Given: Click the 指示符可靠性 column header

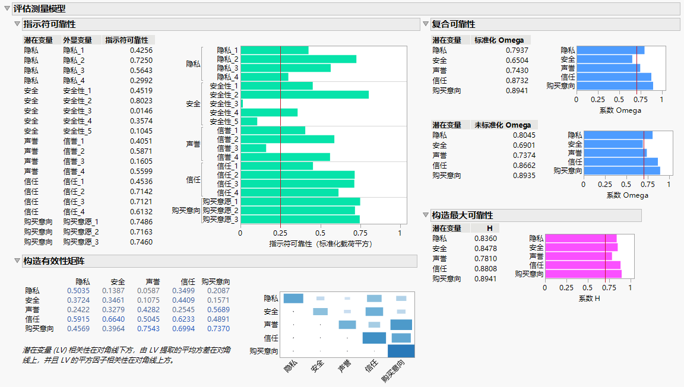Looking at the screenshot, I should [127, 40].
